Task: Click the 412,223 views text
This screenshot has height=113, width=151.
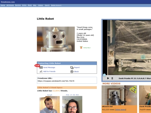Action: pyautogui.click(x=108, y=110)
